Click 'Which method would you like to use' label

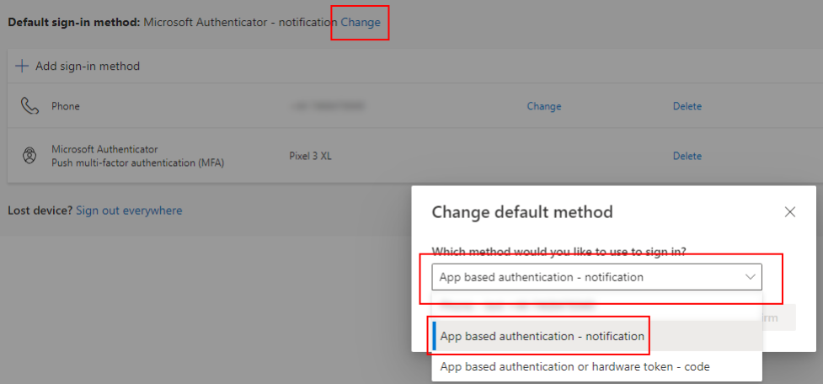(x=559, y=252)
